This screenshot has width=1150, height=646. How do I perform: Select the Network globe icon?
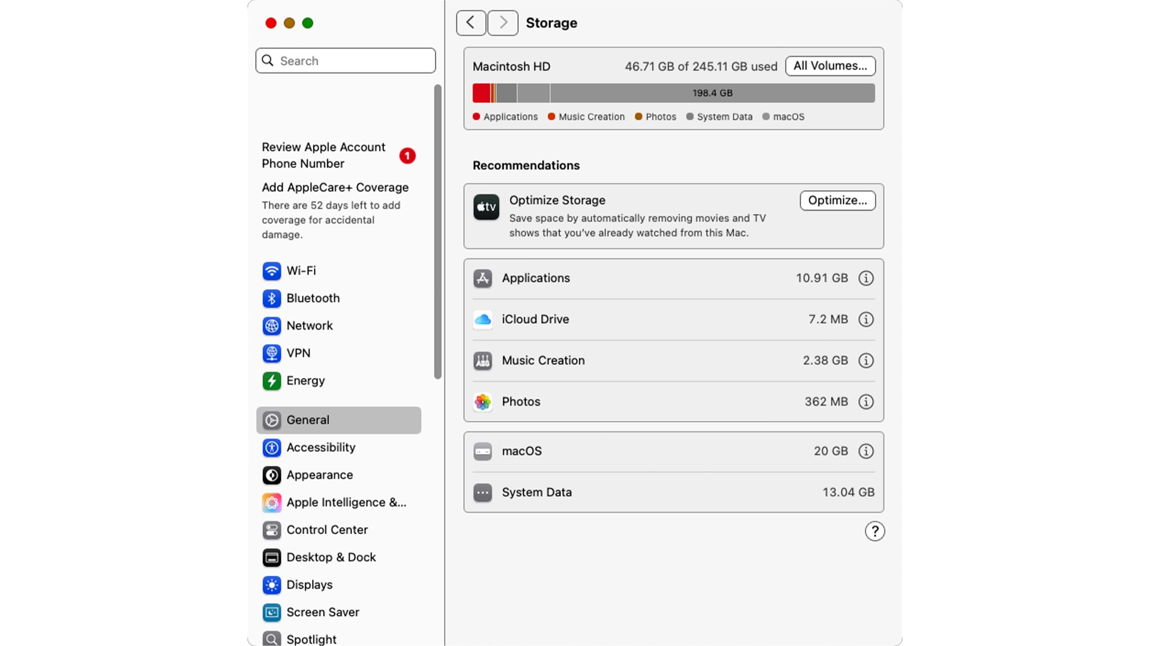(271, 326)
